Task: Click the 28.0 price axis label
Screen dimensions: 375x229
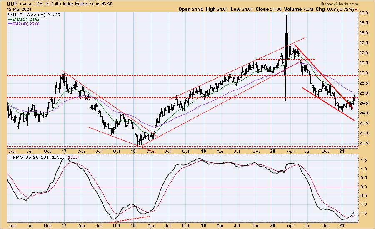Action: pyautogui.click(x=363, y=33)
